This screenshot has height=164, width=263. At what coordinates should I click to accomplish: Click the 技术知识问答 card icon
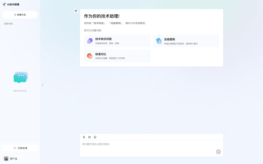tap(90, 41)
